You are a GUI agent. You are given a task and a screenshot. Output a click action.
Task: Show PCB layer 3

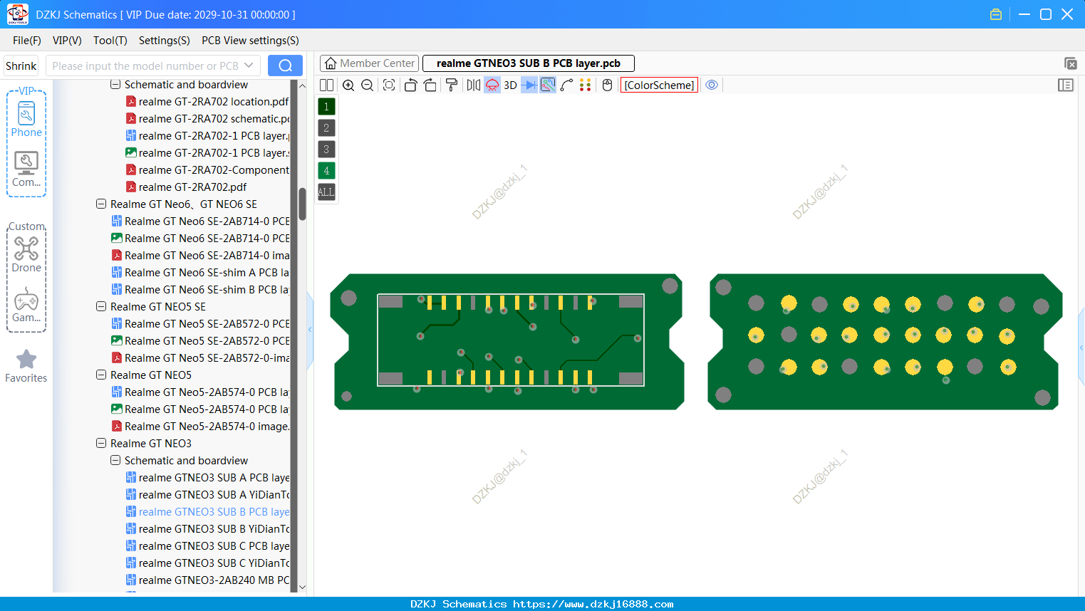[326, 150]
